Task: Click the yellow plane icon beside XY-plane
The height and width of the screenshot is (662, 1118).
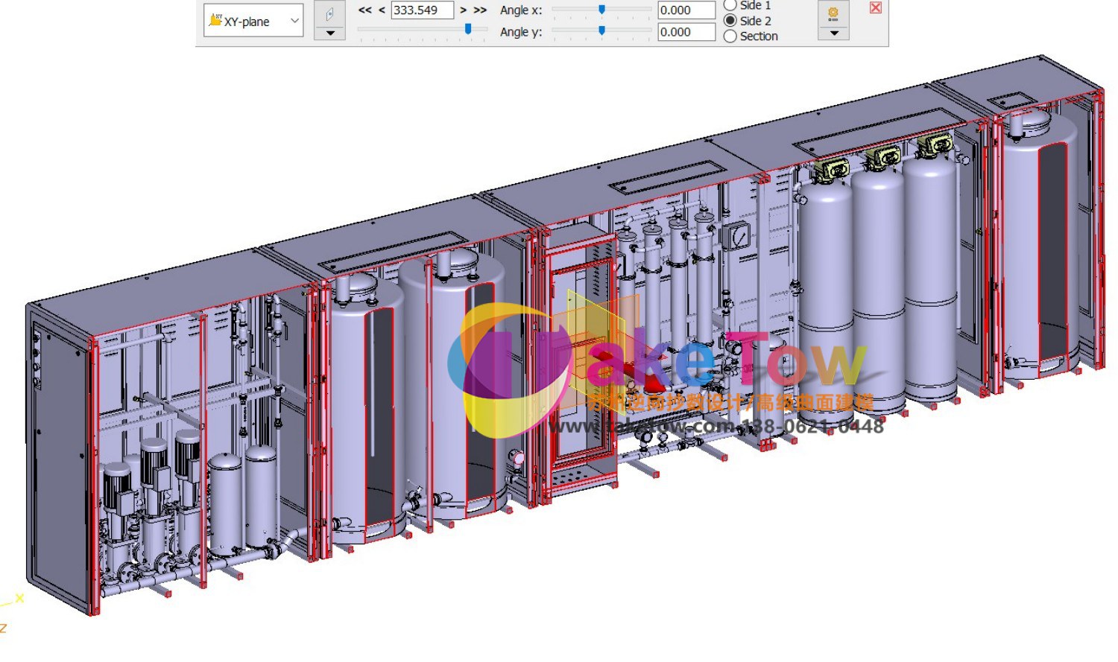Action: click(215, 20)
